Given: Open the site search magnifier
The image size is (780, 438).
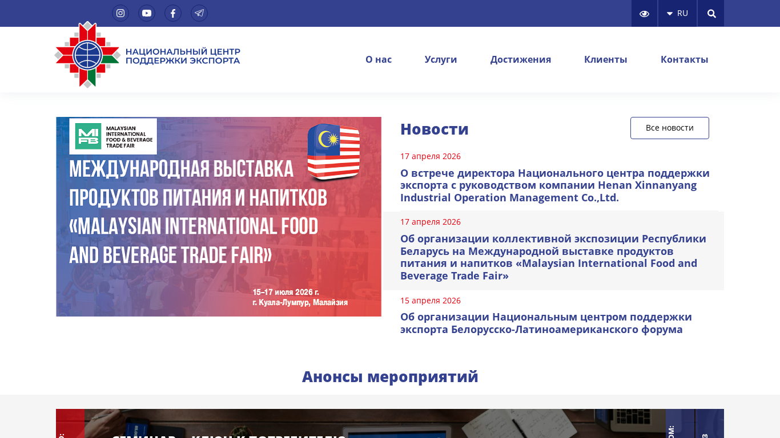Looking at the screenshot, I should pyautogui.click(x=711, y=14).
